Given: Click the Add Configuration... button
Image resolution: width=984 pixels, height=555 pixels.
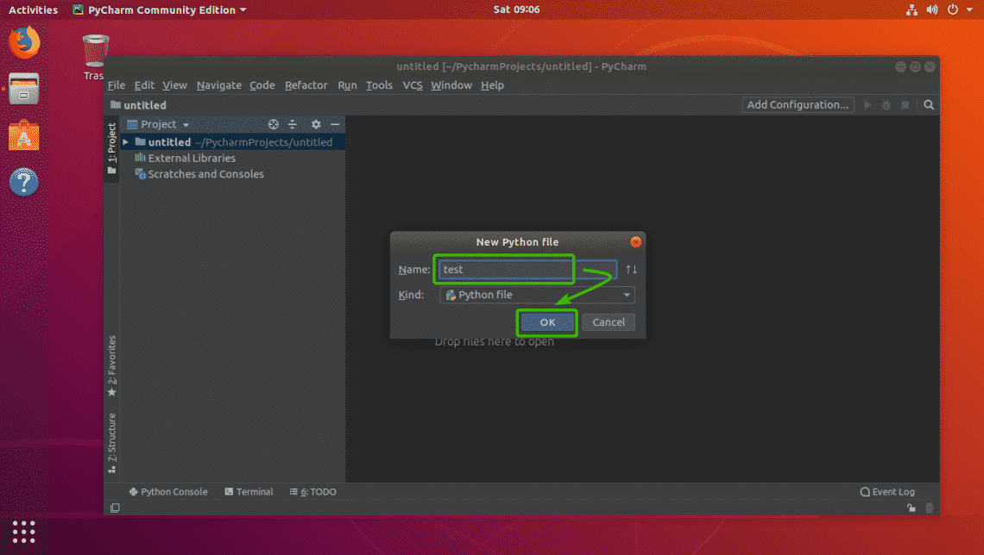Looking at the screenshot, I should click(798, 104).
